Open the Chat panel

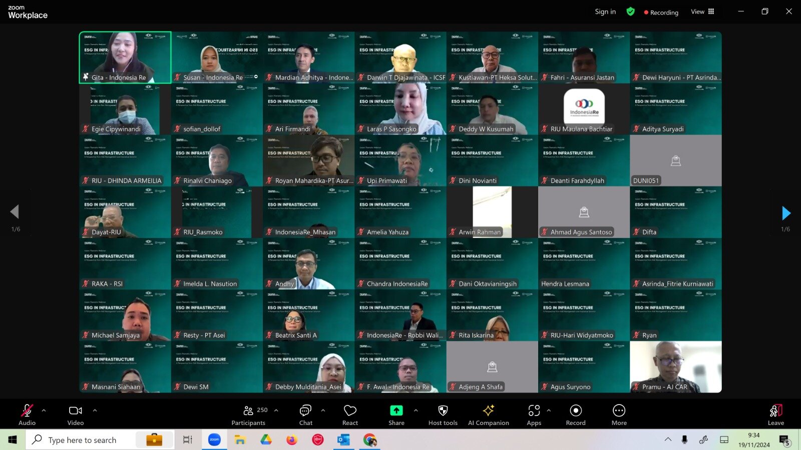click(x=305, y=414)
